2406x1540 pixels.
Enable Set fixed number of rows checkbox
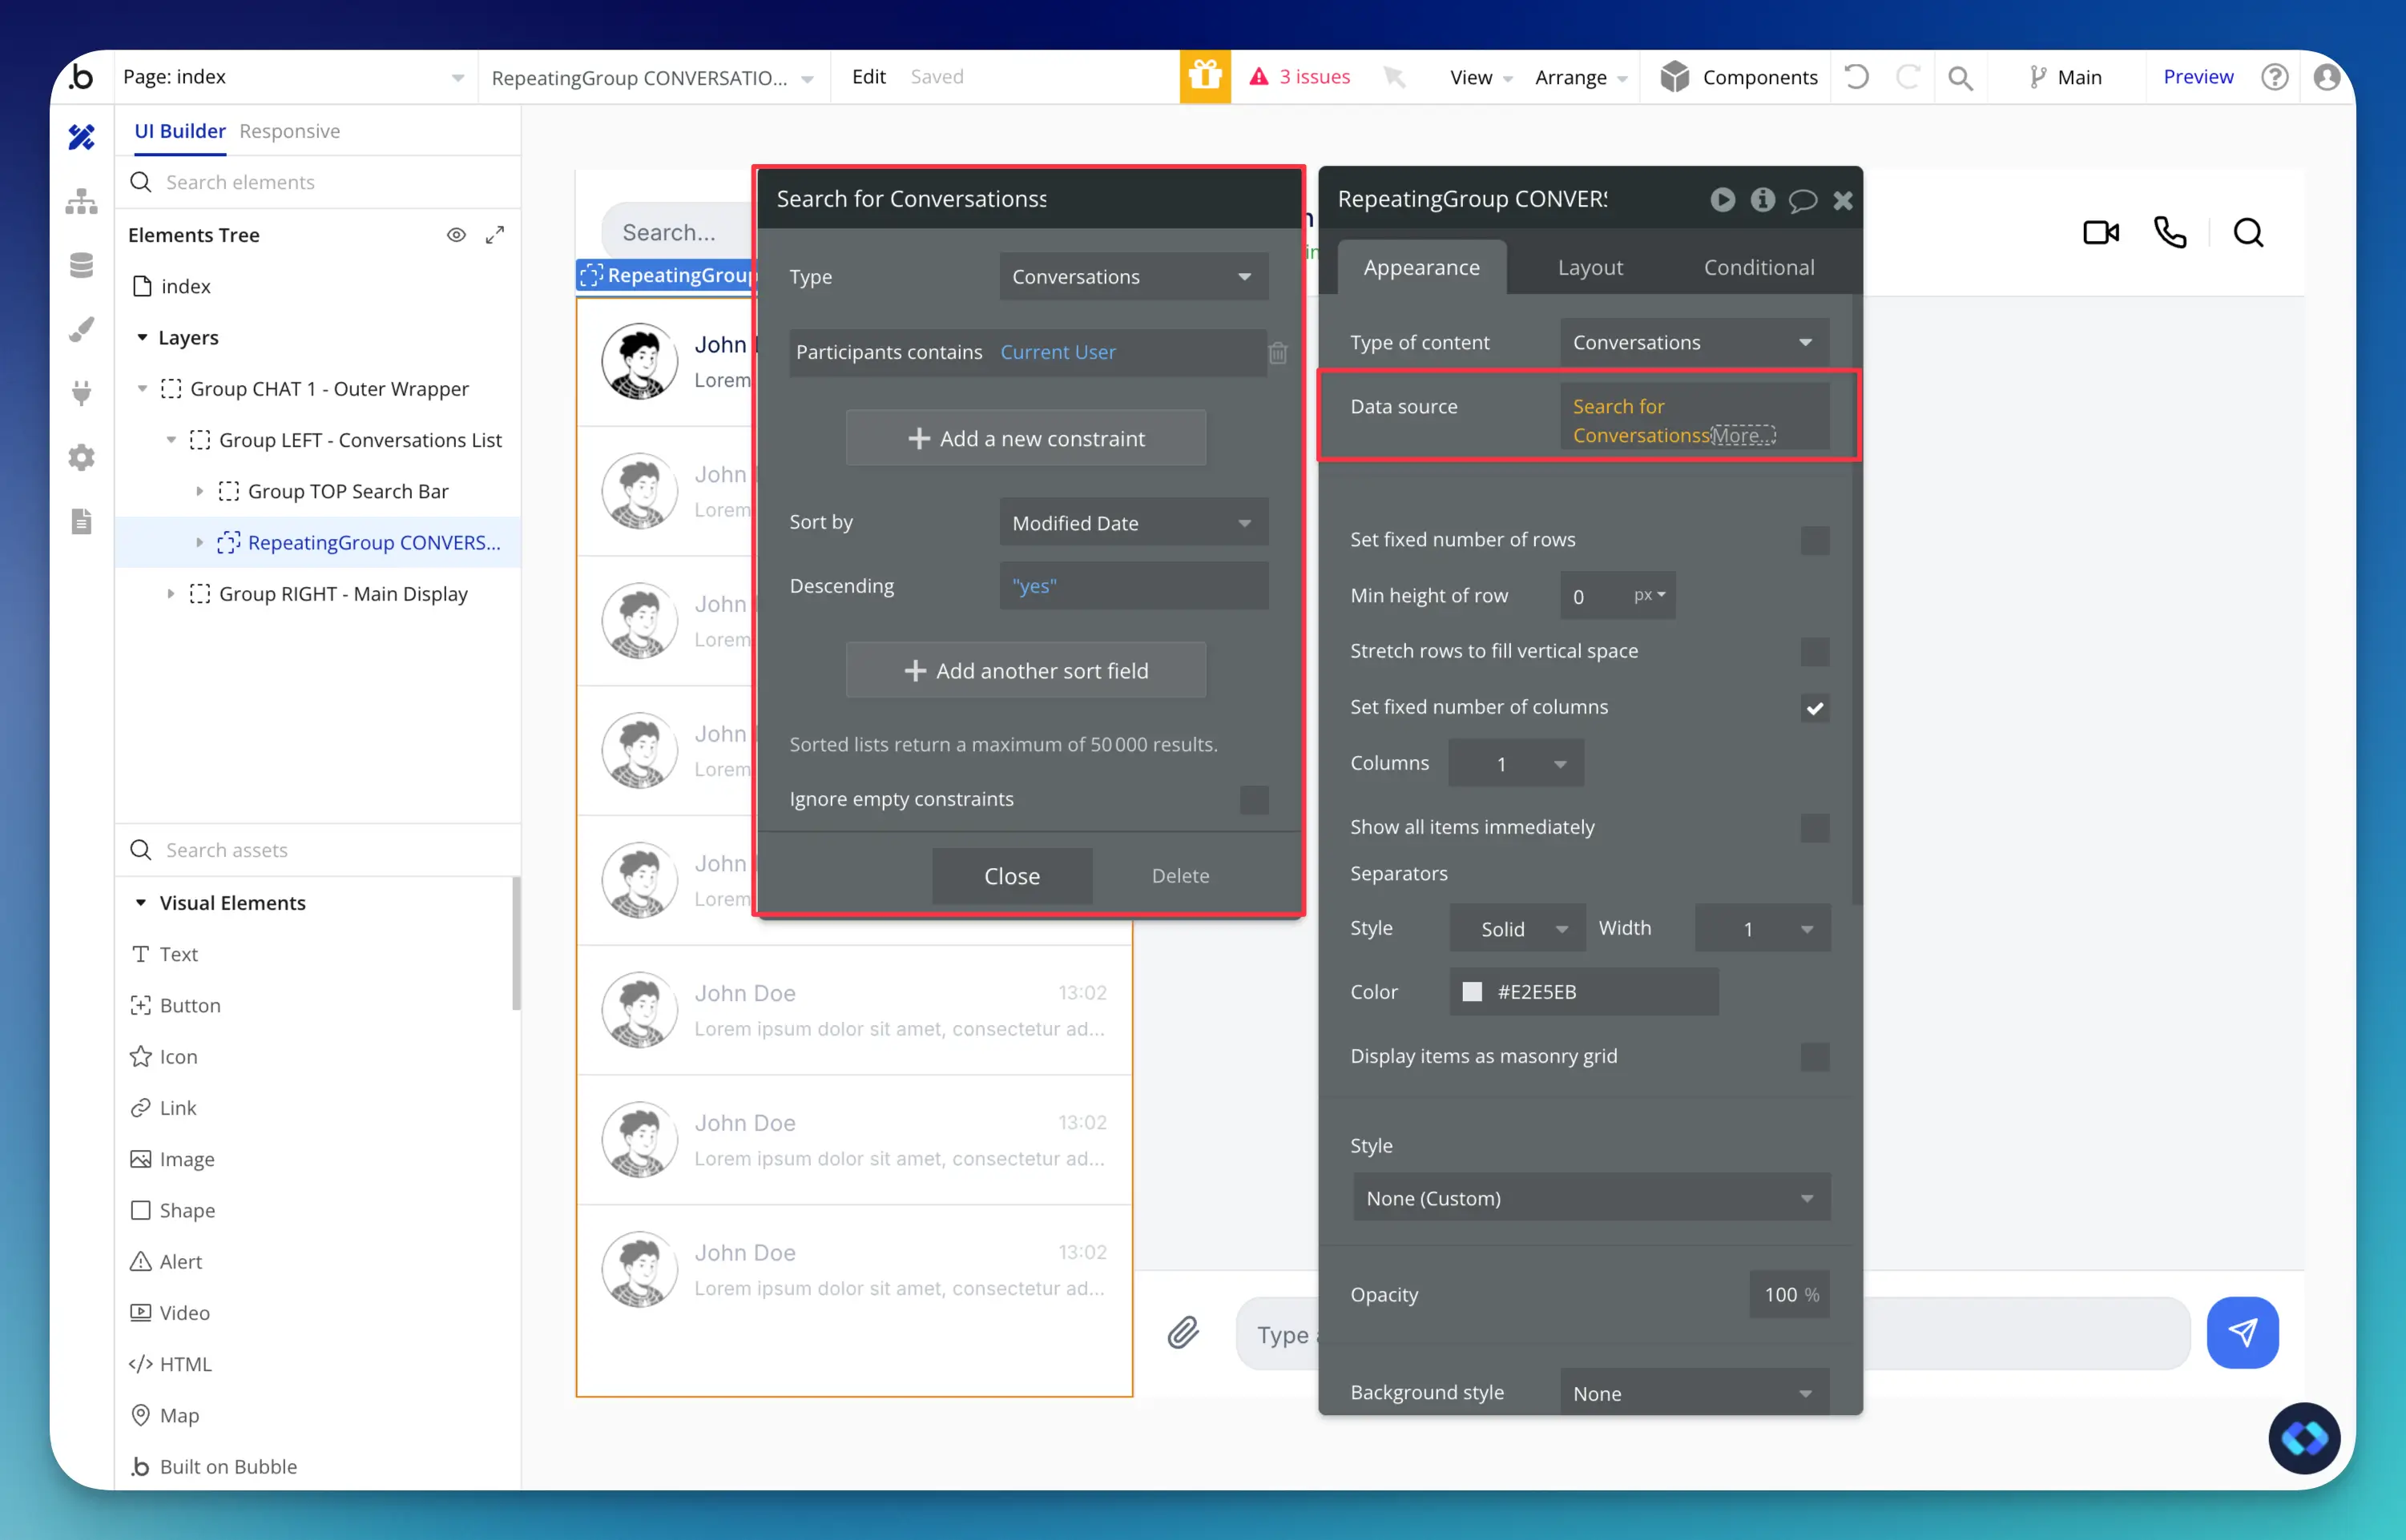tap(1815, 540)
